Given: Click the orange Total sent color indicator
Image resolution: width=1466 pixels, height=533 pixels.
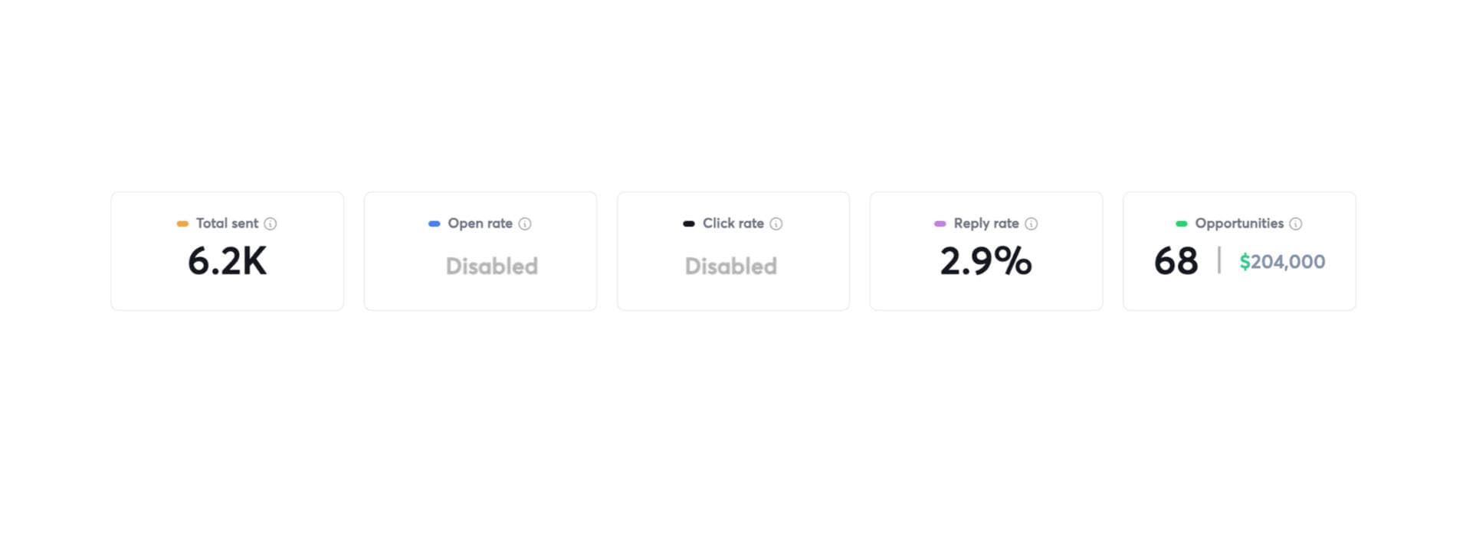Looking at the screenshot, I should [x=182, y=224].
